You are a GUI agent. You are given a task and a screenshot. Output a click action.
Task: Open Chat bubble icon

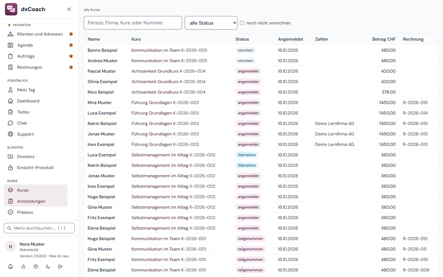[x=10, y=123]
